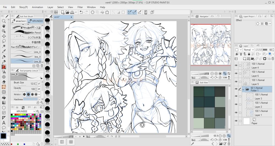Open the KRUNEEE color set dropdown
Screen dimensions: 275x146
[23, 111]
